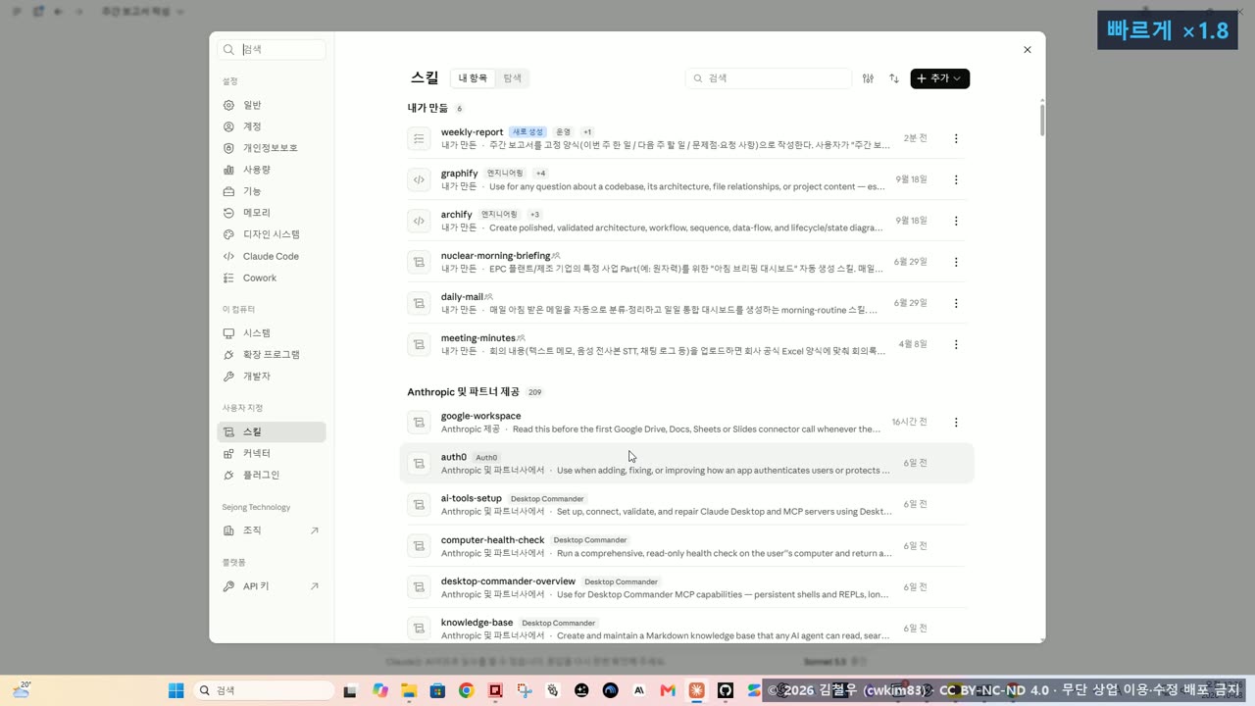Open more options for graphify skill
The width and height of the screenshot is (1255, 706).
[x=956, y=179]
